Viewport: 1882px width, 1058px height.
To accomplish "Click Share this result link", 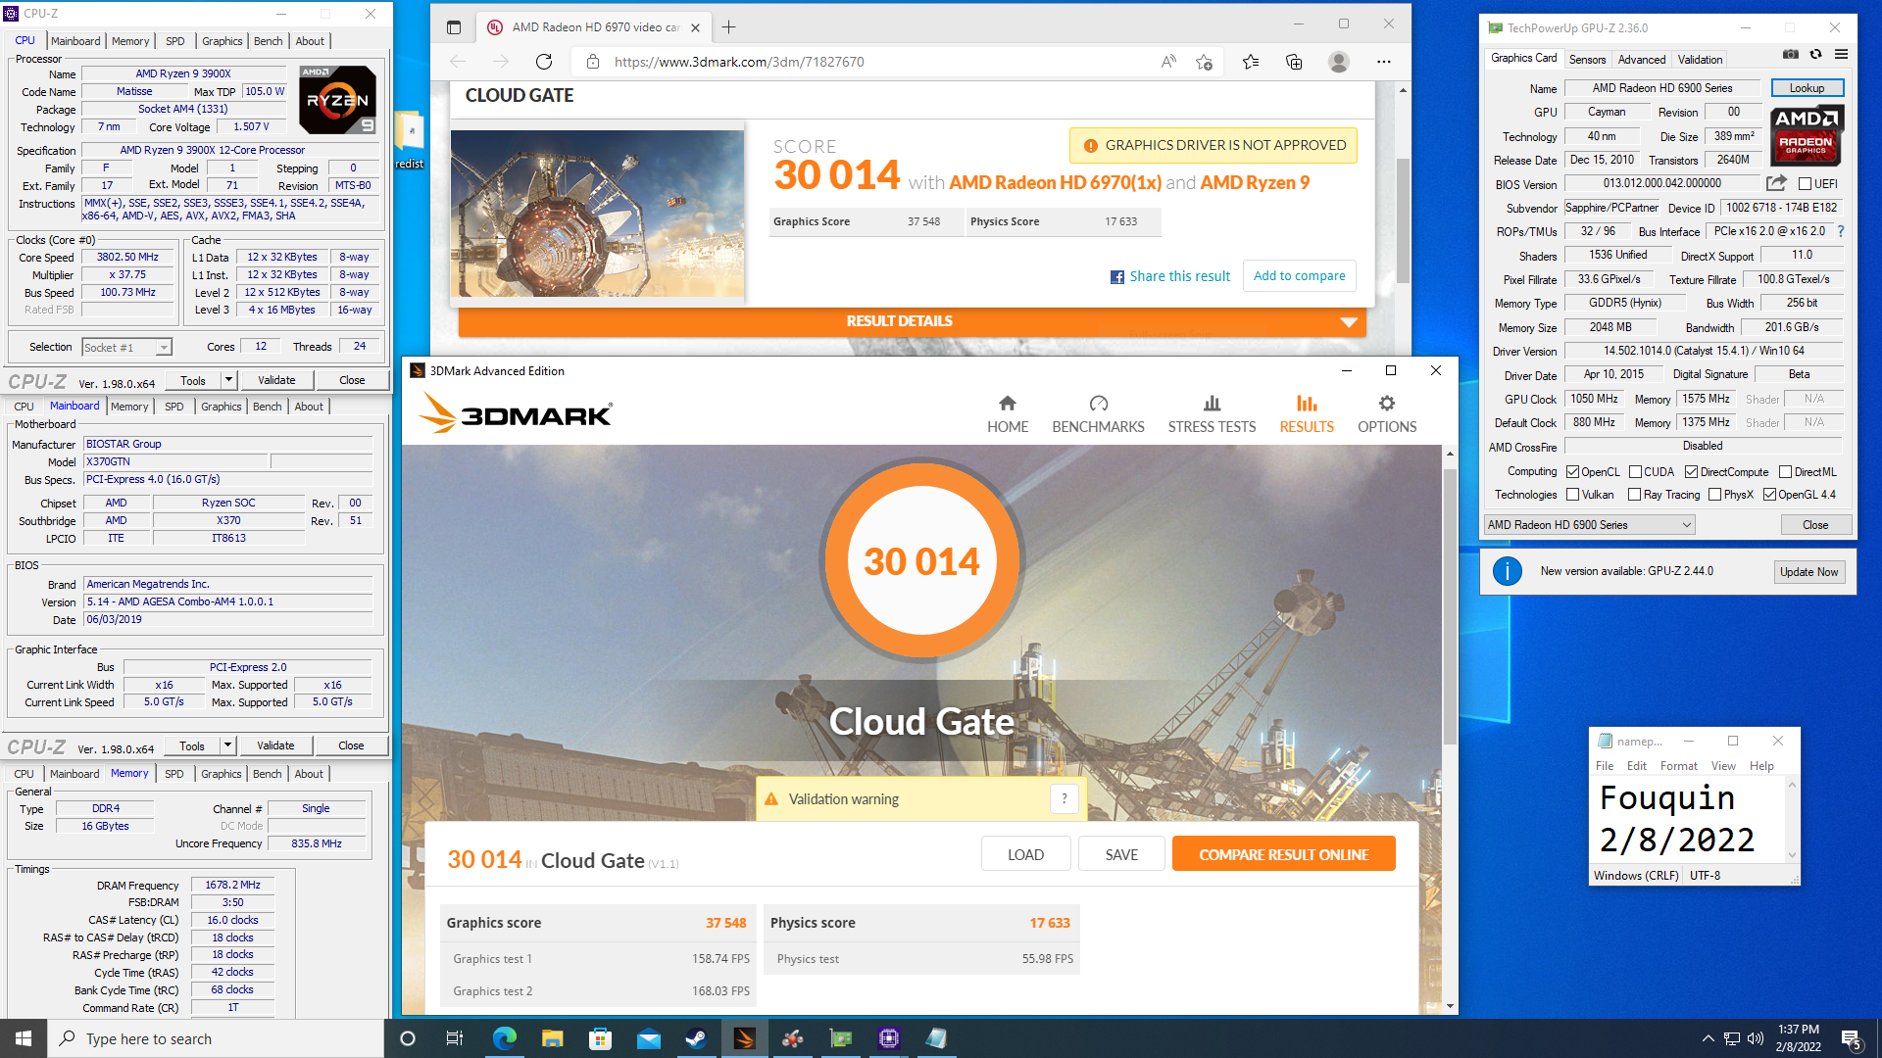I will [x=1169, y=277].
